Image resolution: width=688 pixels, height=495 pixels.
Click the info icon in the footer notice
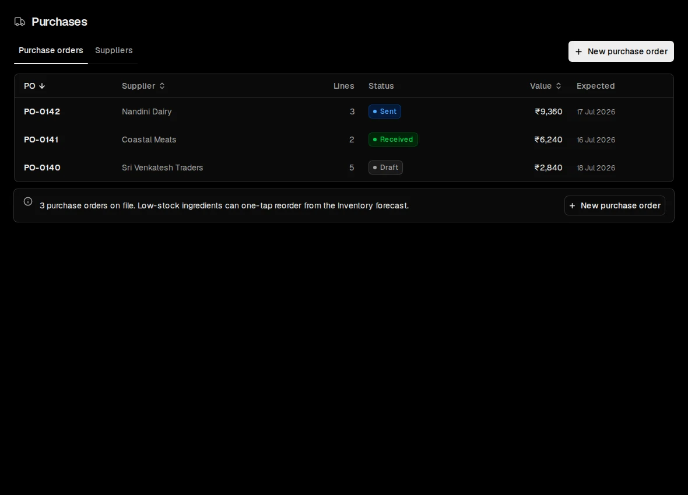click(x=28, y=201)
